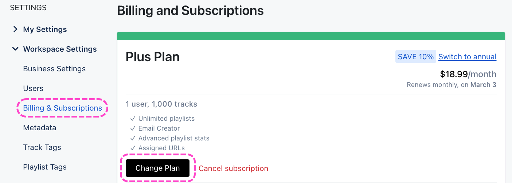Screen dimensions: 512x183
Task: Select Billing & Subscriptions in the sidebar
Action: [x=62, y=108]
